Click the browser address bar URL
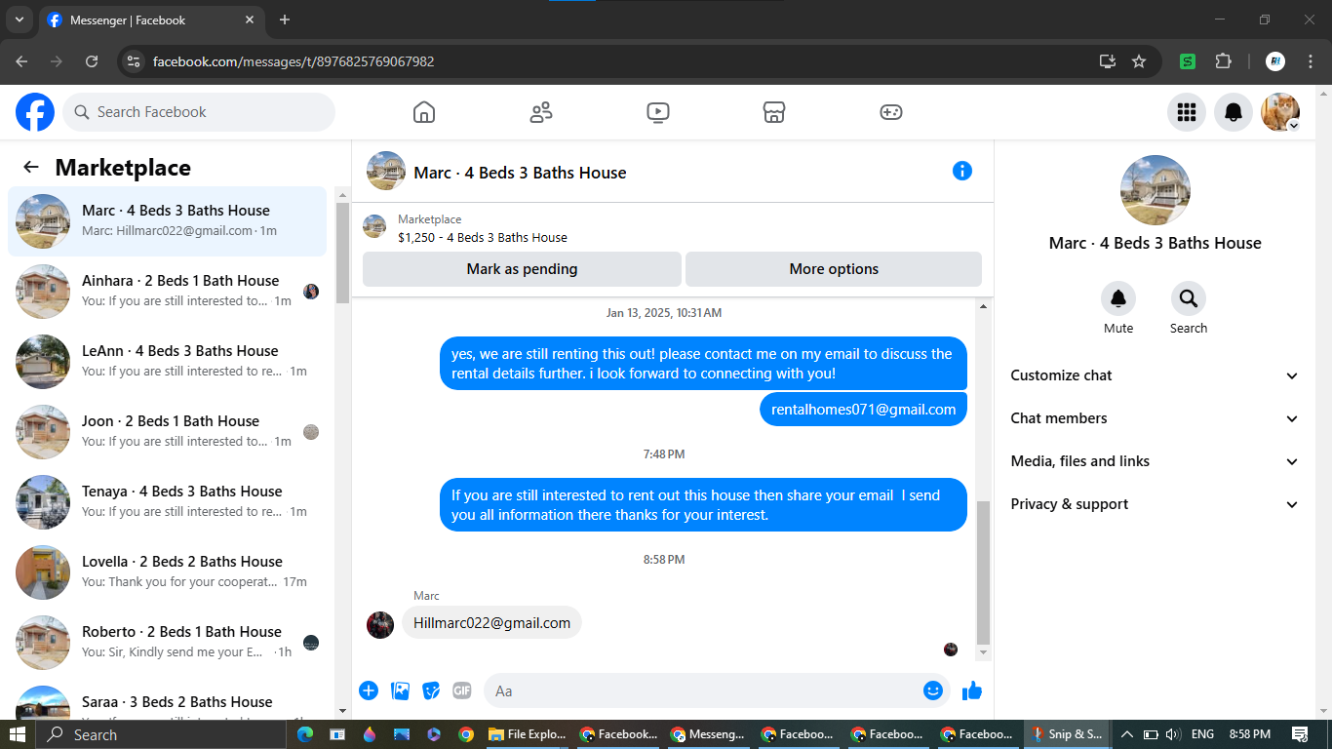This screenshot has width=1332, height=749. pyautogui.click(x=294, y=61)
